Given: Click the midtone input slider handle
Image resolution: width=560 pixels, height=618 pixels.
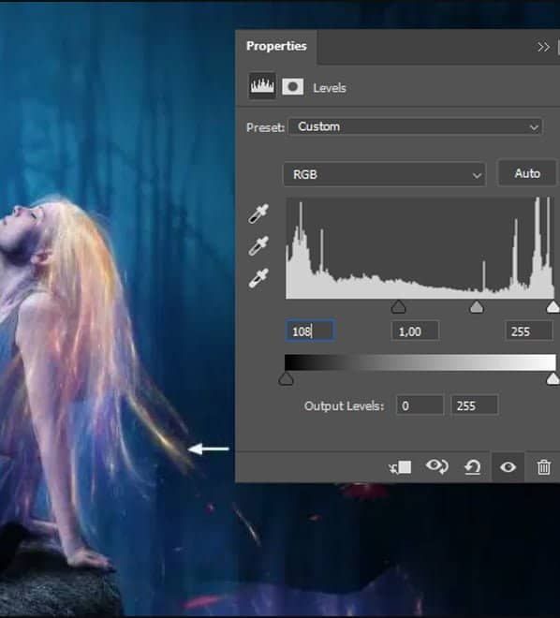Looking at the screenshot, I should [x=477, y=306].
